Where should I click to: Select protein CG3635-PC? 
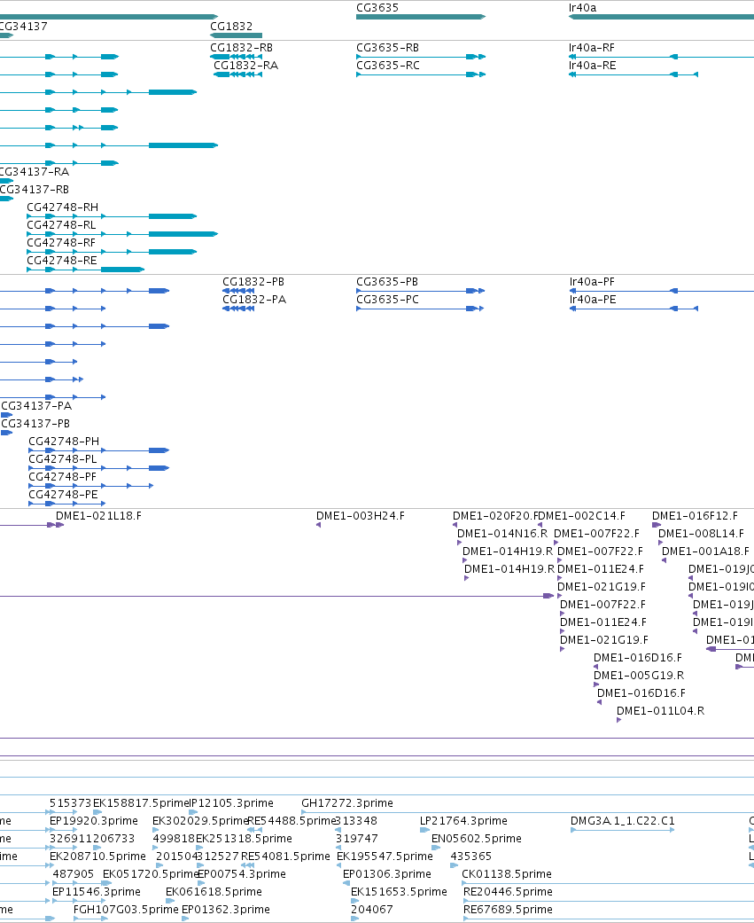tap(387, 300)
